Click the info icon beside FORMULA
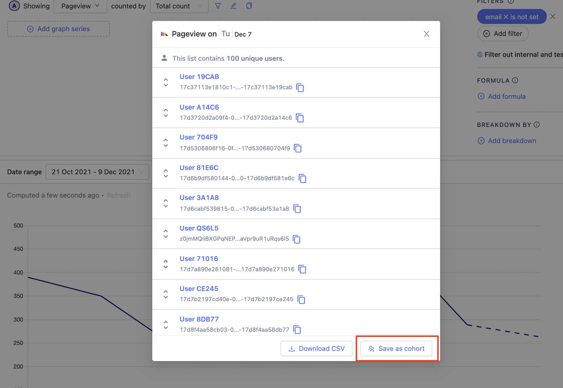Screen dimensions: 563x388 [x=515, y=80]
